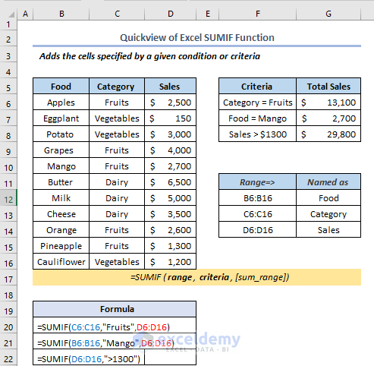Click the $2,600 sales cell
374x366 pixels.
tap(171, 230)
